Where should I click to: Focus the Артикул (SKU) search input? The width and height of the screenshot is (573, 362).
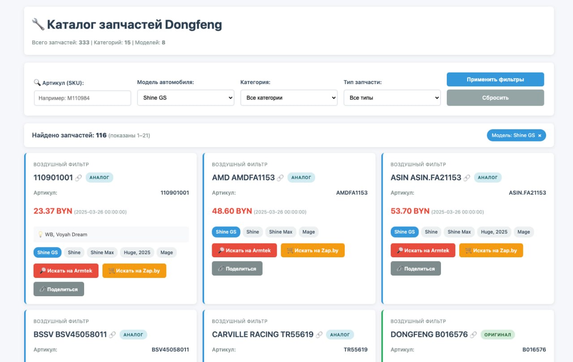click(82, 98)
